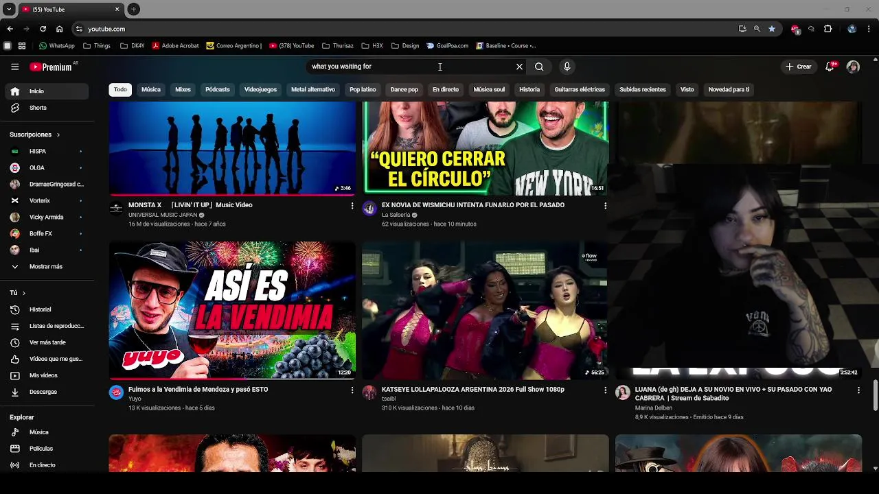Open the OLGA subscription channel
This screenshot has width=879, height=494.
48,167
